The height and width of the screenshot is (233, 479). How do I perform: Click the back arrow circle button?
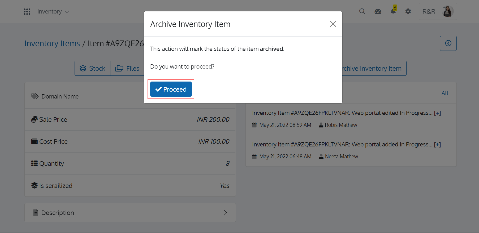coord(448,43)
